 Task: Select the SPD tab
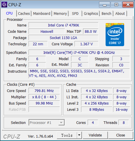pos(75,14)
